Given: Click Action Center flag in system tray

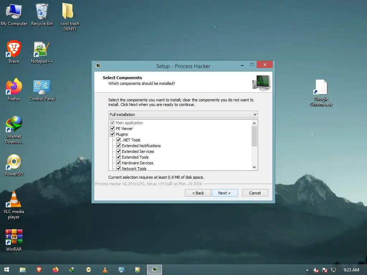Looking at the screenshot, I should [325, 270].
